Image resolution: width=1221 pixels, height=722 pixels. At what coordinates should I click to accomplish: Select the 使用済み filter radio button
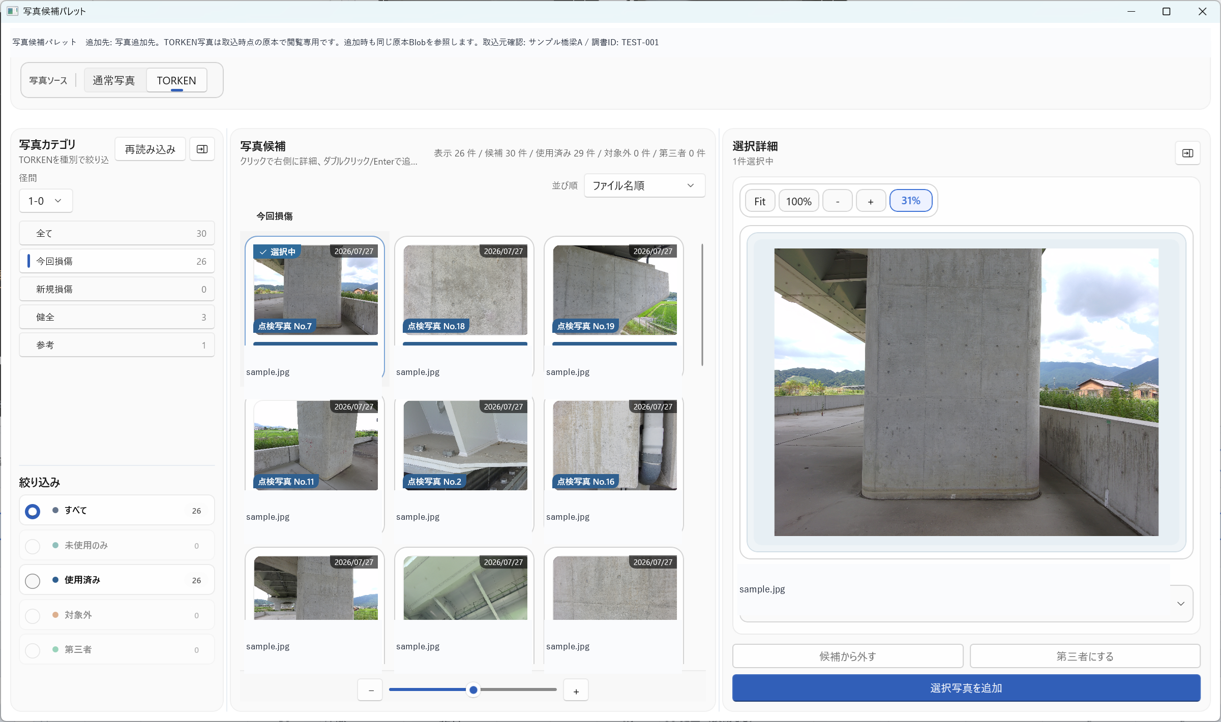tap(33, 581)
